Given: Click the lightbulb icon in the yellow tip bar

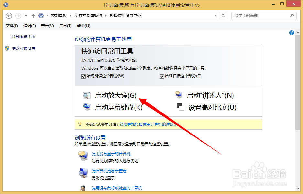Looking at the screenshot, I should pos(79,124).
